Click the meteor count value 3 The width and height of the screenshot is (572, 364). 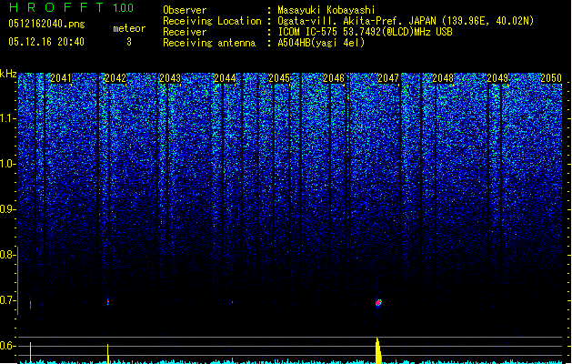click(129, 42)
